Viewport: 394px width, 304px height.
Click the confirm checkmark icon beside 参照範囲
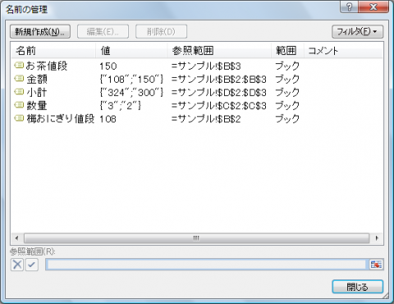(x=32, y=265)
